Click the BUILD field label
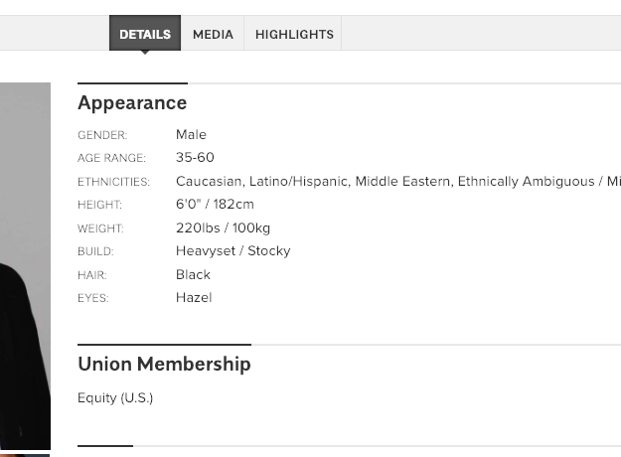This screenshot has width=621, height=457. [95, 252]
